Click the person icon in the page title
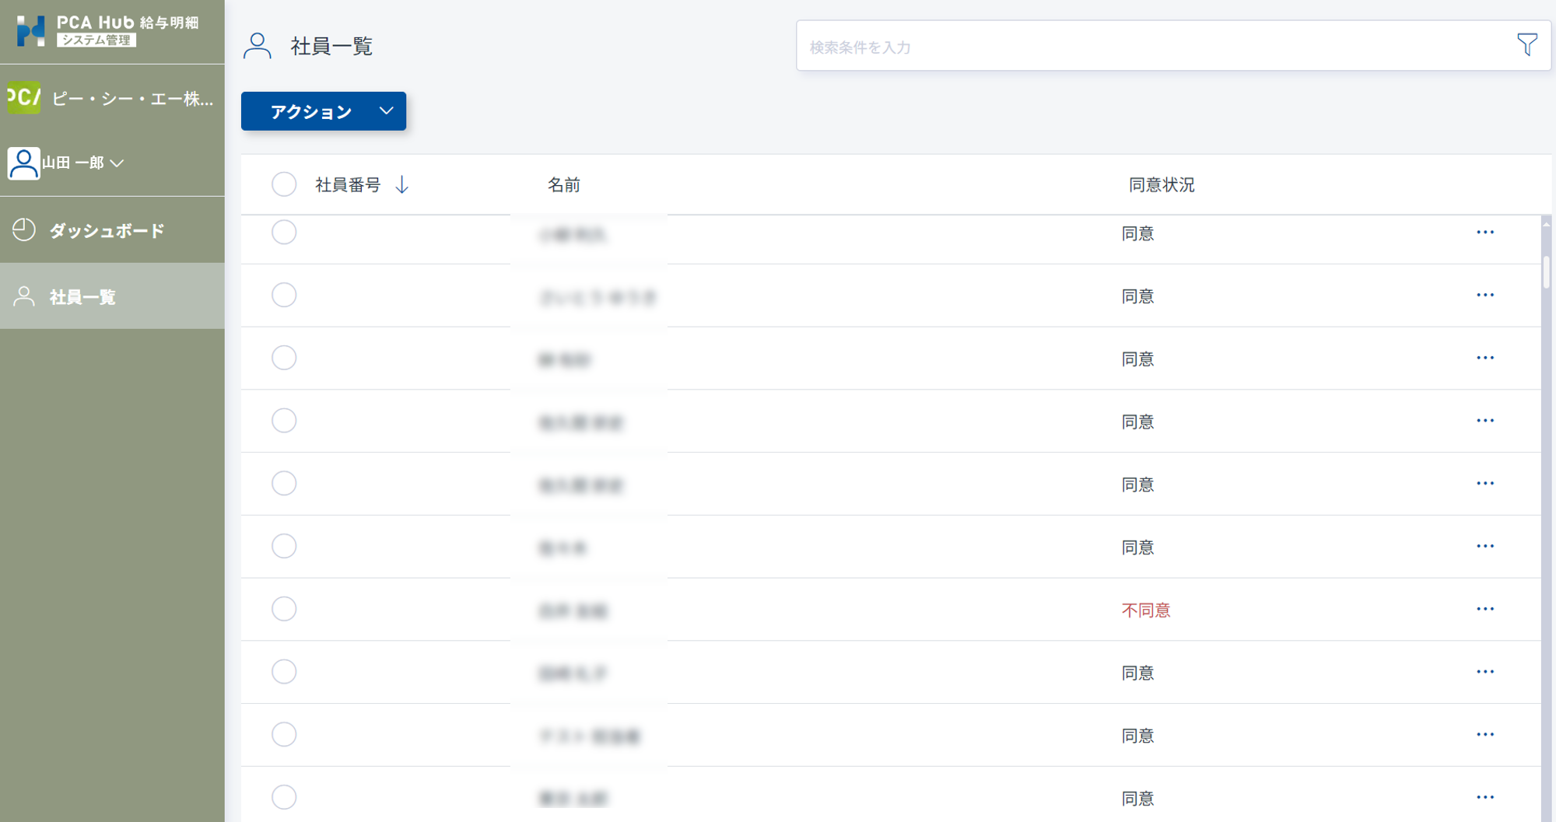The image size is (1556, 822). pos(258,46)
